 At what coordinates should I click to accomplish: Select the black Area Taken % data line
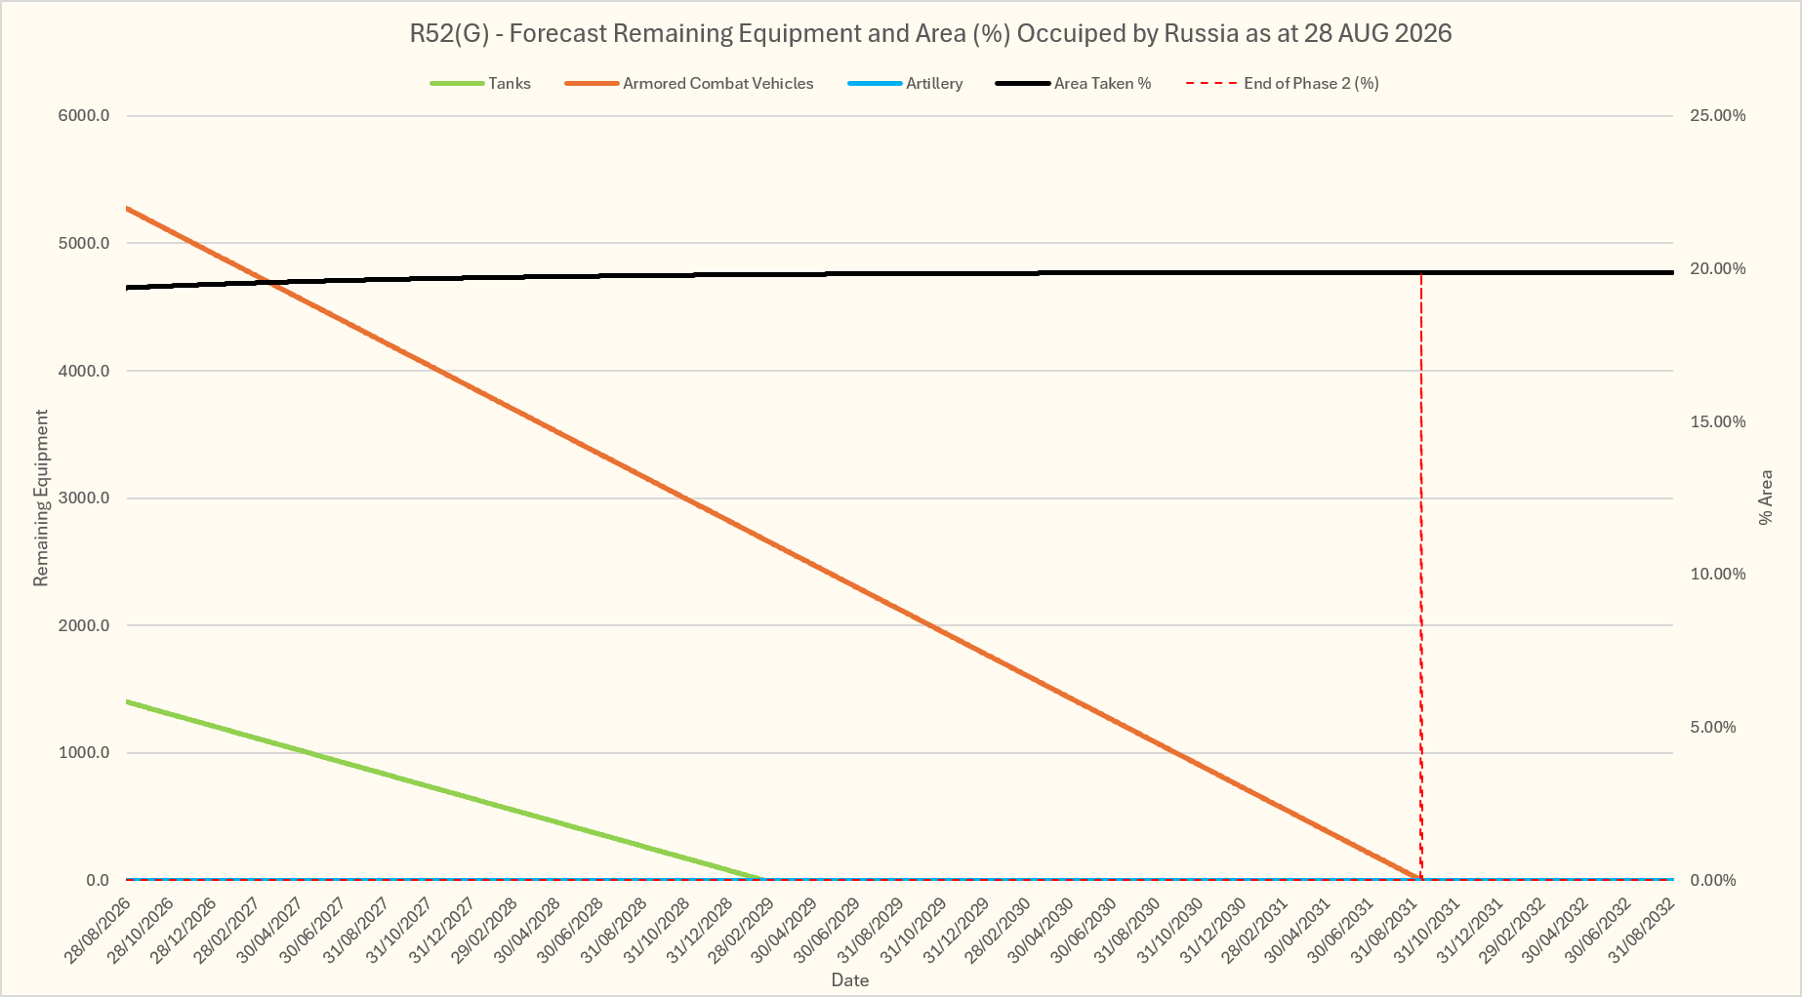[x=898, y=274]
